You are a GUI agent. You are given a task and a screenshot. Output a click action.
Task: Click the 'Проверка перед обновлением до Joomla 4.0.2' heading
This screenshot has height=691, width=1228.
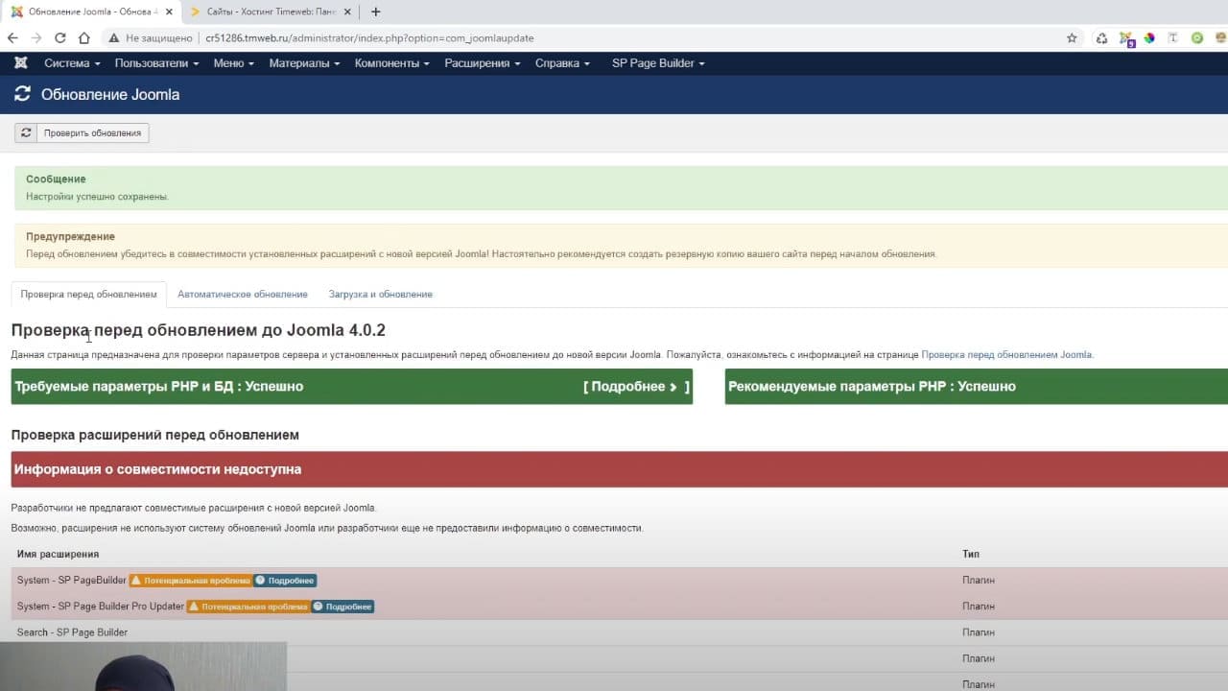pyautogui.click(x=198, y=330)
